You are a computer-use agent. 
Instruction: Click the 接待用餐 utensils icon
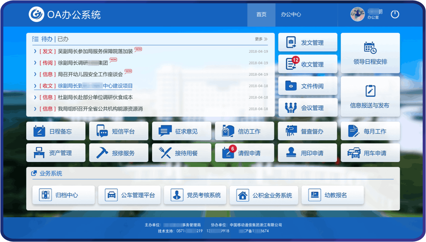click(x=165, y=153)
